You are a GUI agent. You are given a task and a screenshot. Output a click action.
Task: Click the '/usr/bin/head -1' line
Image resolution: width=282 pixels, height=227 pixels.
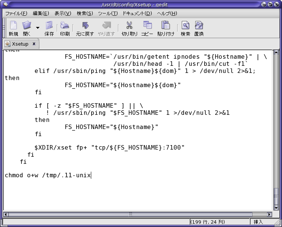pyautogui.click(x=181, y=64)
